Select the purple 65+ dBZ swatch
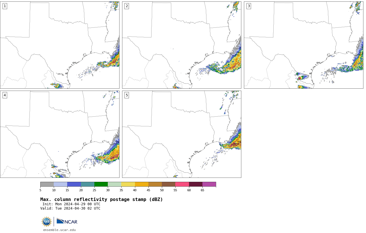This screenshot has width=366, height=233. [x=209, y=184]
